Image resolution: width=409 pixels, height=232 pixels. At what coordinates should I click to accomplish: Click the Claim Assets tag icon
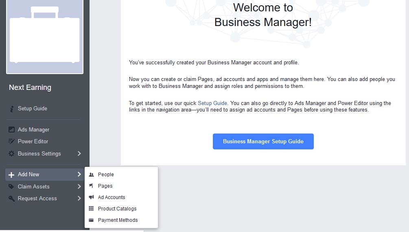(11, 186)
